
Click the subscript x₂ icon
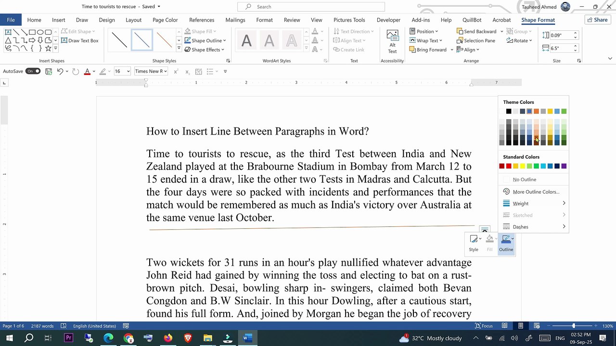(x=187, y=71)
